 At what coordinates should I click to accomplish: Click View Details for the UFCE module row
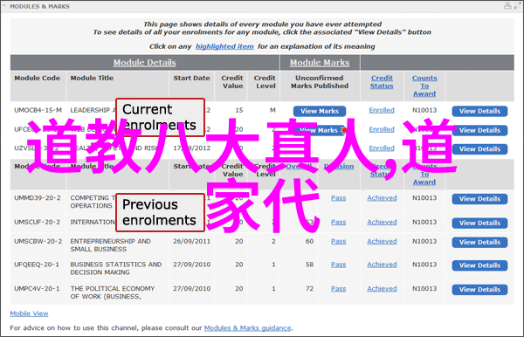479,130
